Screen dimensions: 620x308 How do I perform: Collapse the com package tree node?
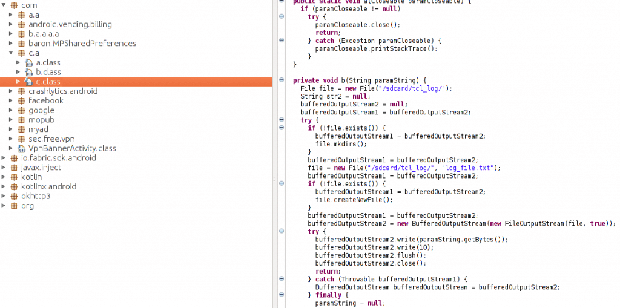4,5
